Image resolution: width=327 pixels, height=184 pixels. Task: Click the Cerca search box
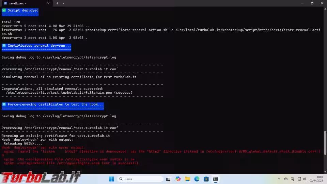140,179
